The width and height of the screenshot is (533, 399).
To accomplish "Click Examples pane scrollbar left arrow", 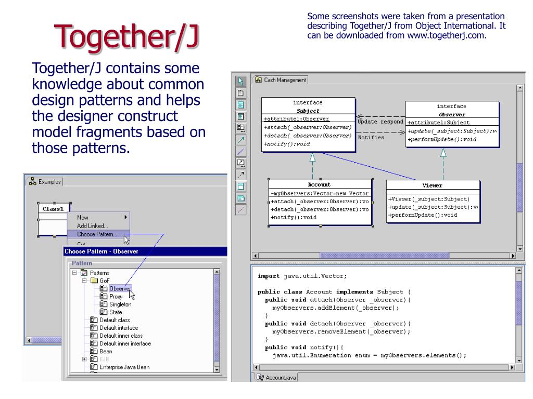I will tap(29, 340).
